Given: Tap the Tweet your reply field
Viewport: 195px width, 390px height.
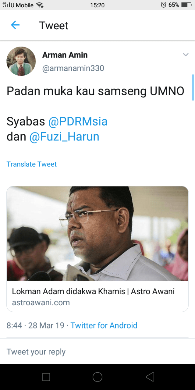Looking at the screenshot, I should [x=97, y=352].
